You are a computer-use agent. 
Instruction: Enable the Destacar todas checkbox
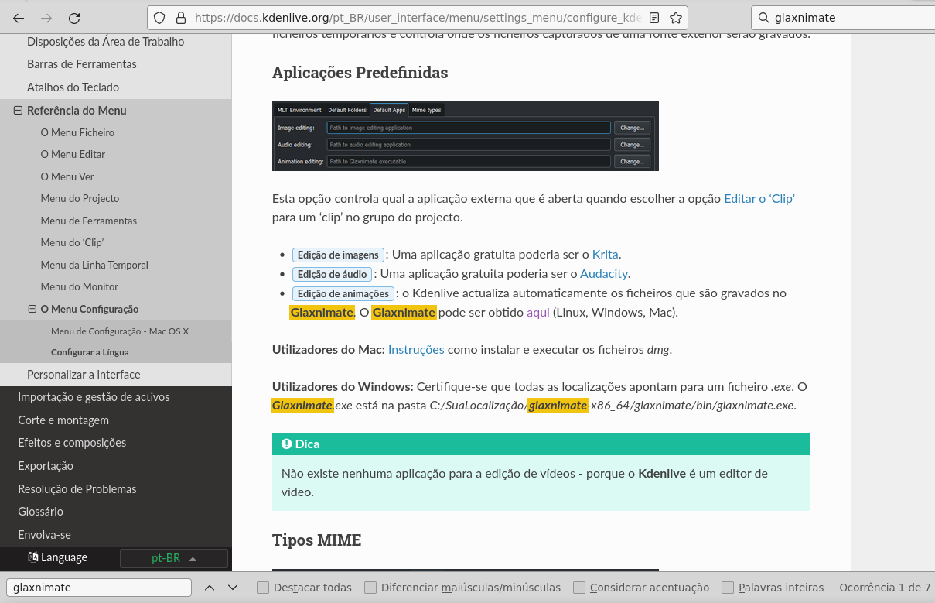[263, 588]
